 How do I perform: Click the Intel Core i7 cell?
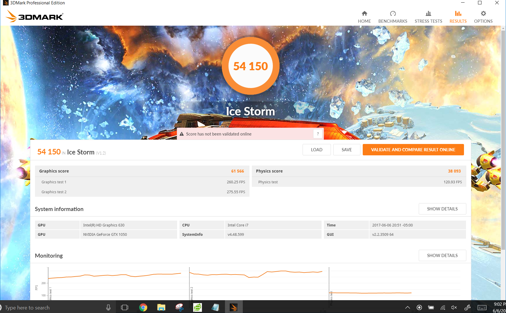point(273,225)
